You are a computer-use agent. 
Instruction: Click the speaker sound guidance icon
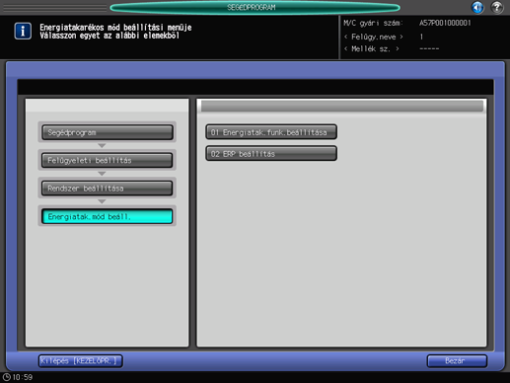tap(477, 7)
